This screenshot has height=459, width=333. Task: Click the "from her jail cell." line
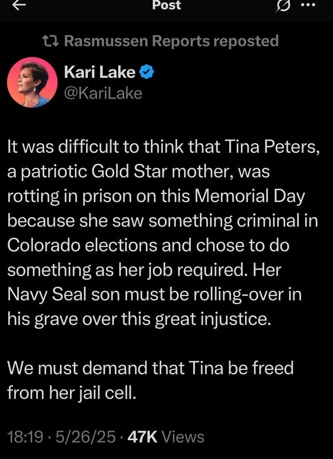coord(71,392)
